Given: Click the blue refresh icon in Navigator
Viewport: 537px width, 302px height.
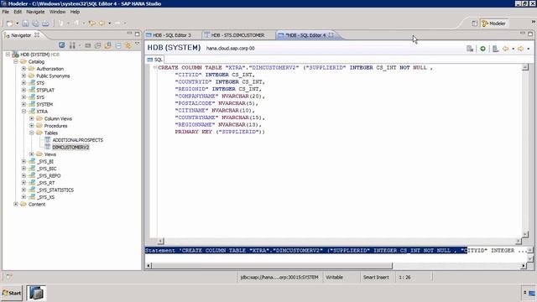Looking at the screenshot, I should coord(61,45).
